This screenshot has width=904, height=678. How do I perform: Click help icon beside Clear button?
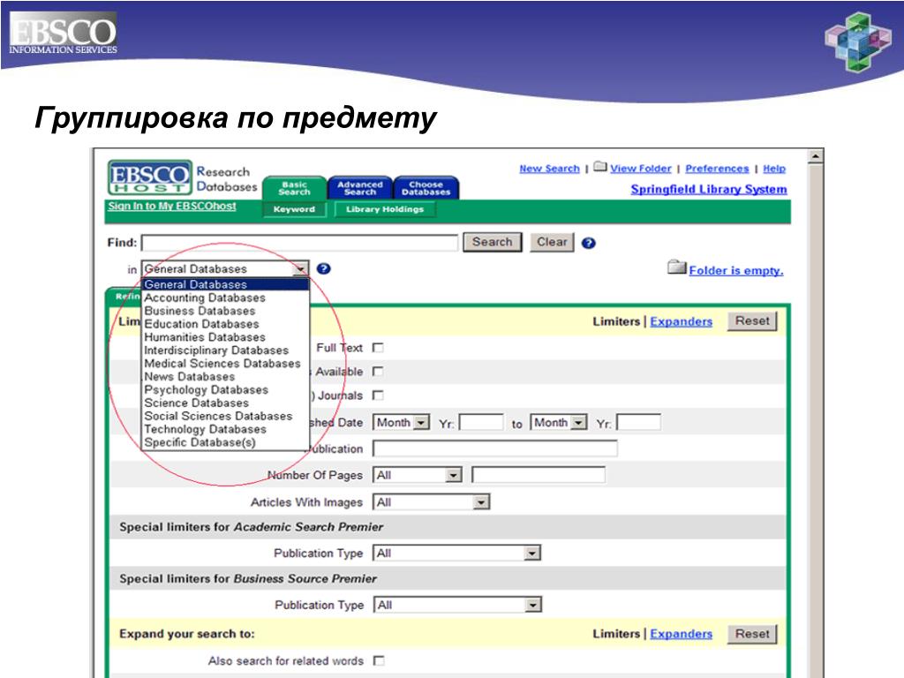588,244
